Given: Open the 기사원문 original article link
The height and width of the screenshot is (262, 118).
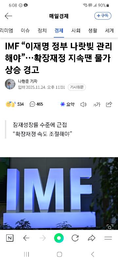Looking at the screenshot, I should (77, 87).
